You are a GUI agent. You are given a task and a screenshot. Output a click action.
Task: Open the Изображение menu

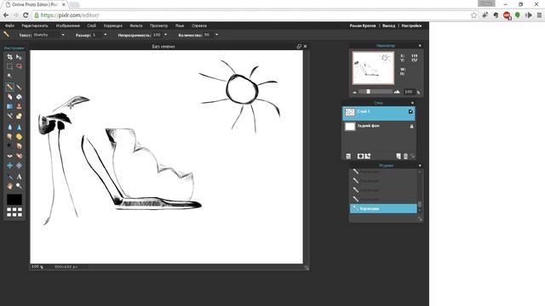coord(68,25)
